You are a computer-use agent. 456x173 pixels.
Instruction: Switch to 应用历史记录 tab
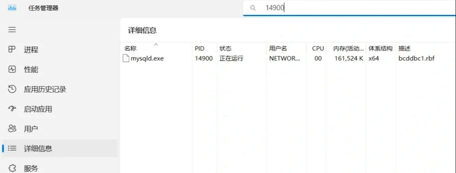[60, 89]
